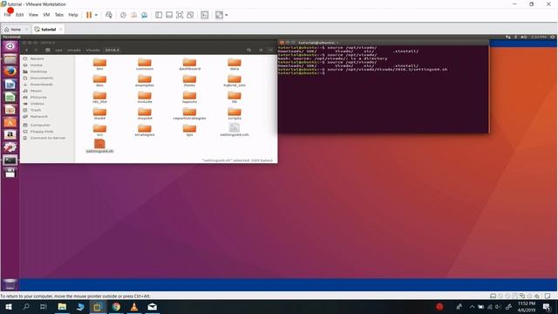
Task: Select Recent in Files sidebar
Action: 37,58
